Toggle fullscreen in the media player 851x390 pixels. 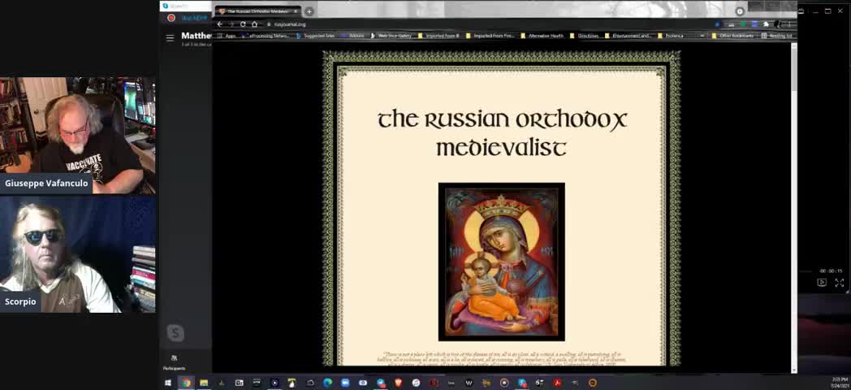pos(839,283)
